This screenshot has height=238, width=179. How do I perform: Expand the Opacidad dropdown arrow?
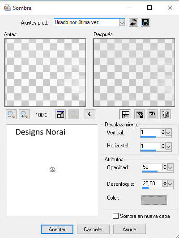[x=170, y=167]
